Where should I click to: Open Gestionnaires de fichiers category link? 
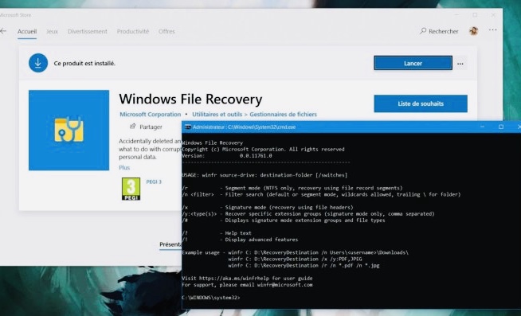(283, 114)
